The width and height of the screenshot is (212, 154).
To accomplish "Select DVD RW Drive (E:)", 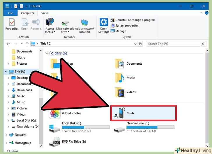I will [68, 142].
